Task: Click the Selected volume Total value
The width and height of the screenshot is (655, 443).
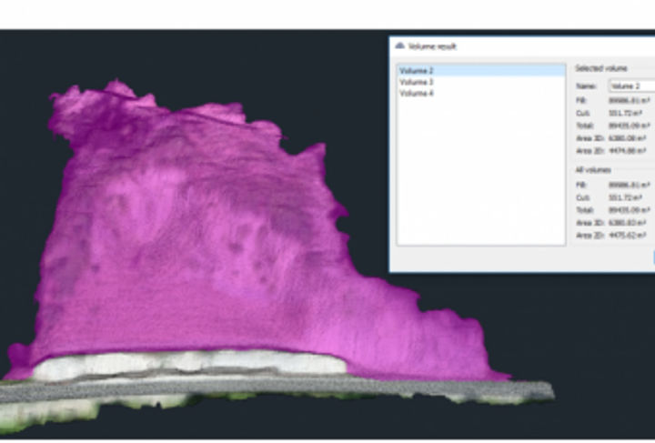Action: click(x=630, y=126)
